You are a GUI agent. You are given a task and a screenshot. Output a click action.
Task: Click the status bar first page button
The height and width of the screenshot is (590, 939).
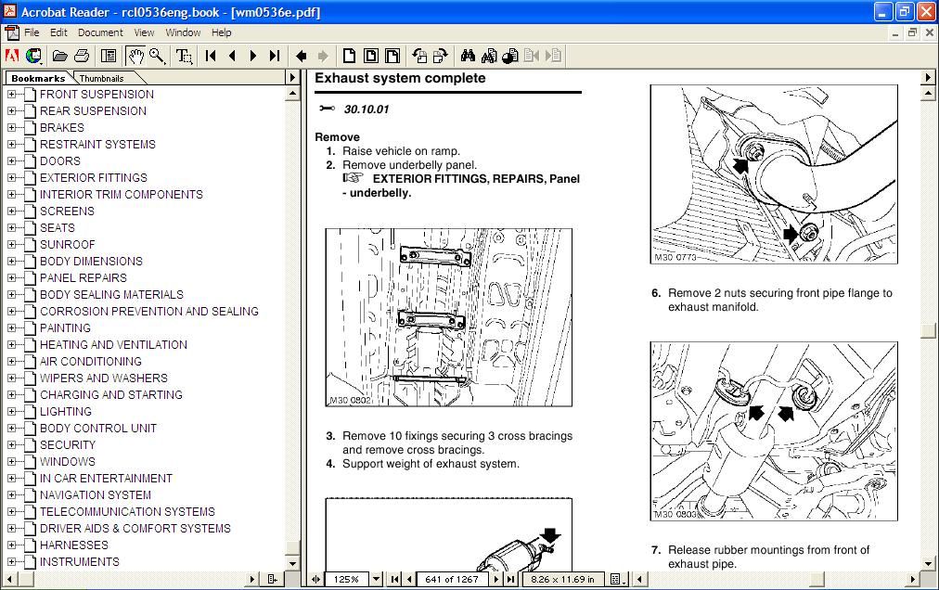pyautogui.click(x=394, y=579)
